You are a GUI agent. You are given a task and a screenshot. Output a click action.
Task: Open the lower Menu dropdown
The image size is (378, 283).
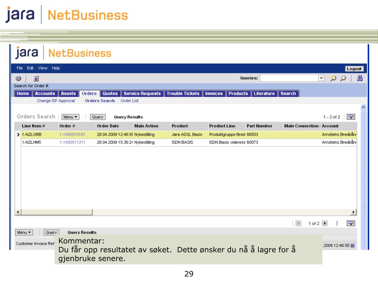tap(24, 233)
